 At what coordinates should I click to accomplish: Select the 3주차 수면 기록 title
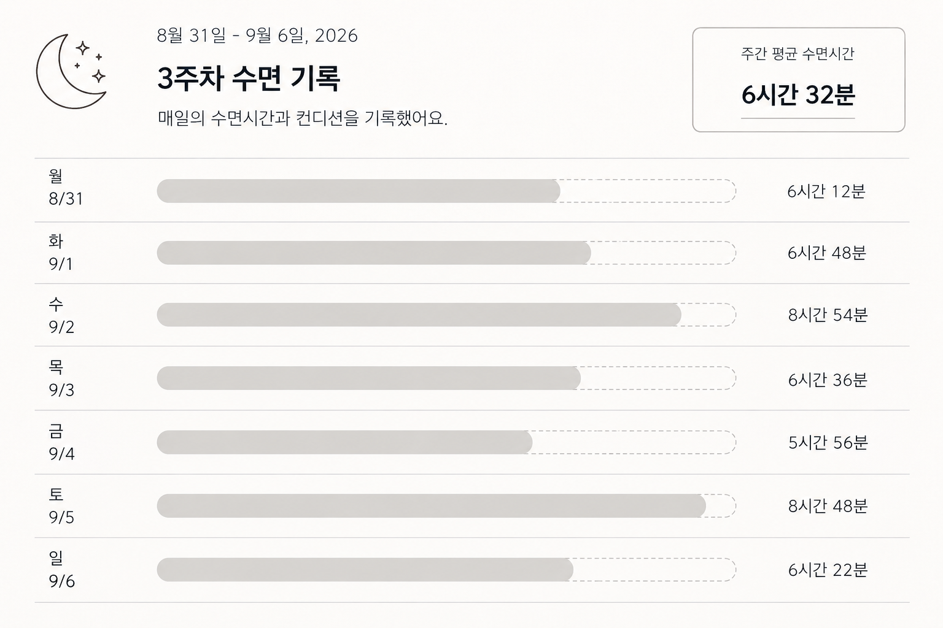pos(249,78)
